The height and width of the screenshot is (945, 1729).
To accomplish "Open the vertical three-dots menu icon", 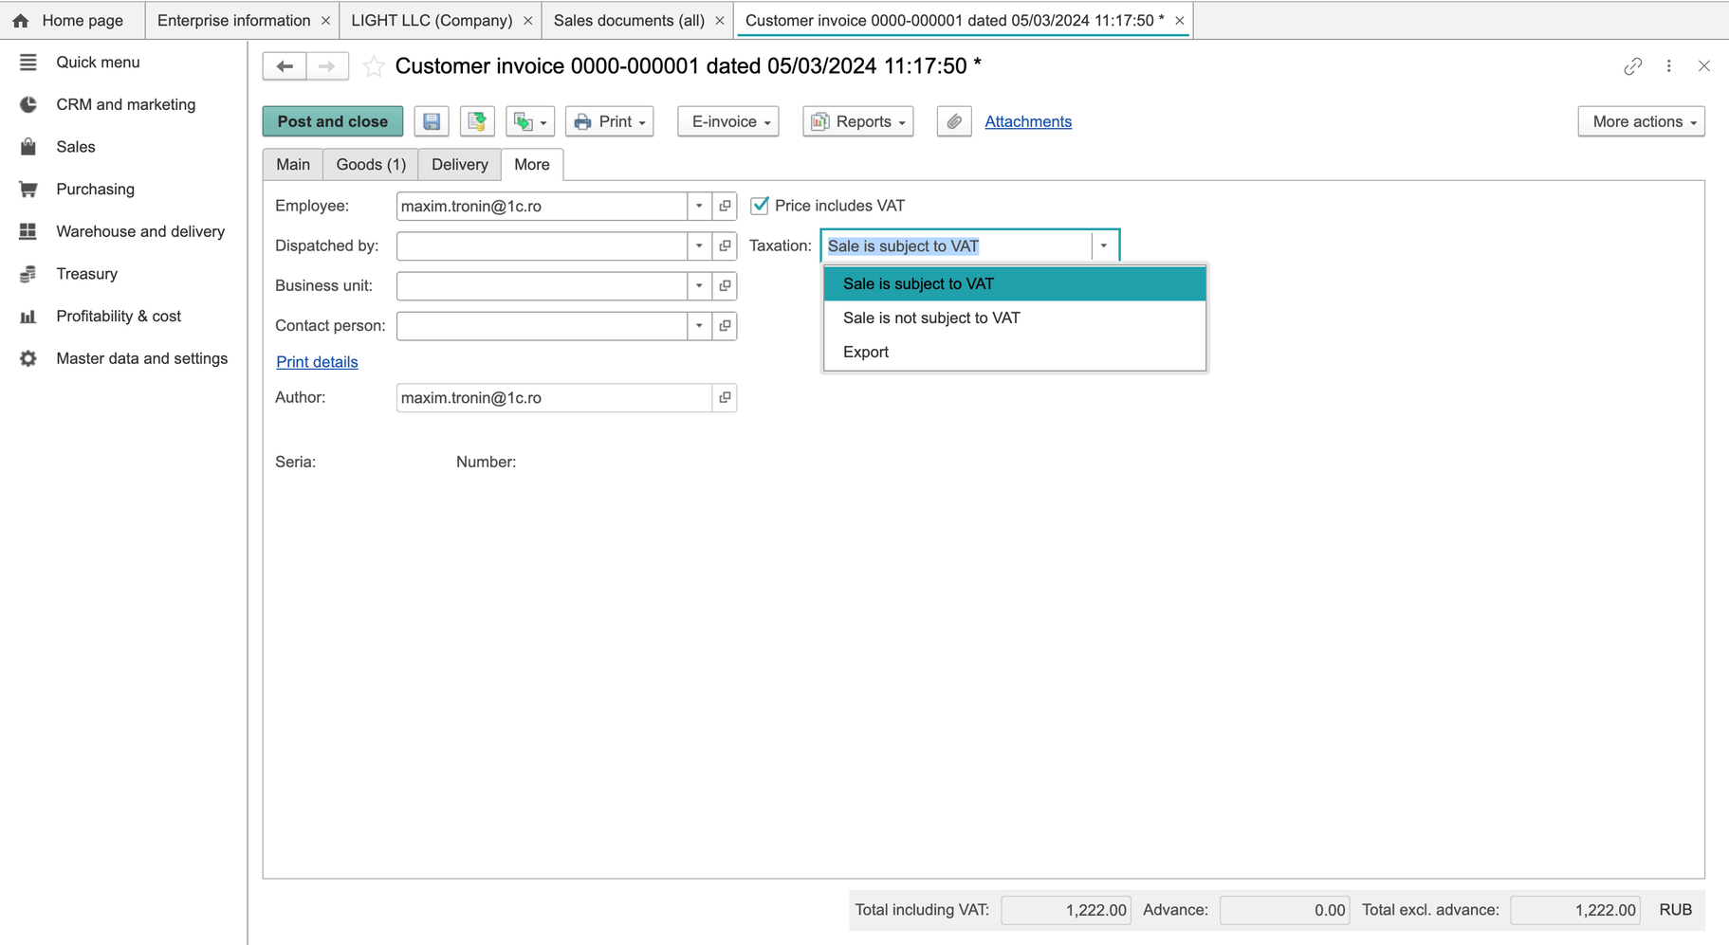I will click(x=1669, y=66).
